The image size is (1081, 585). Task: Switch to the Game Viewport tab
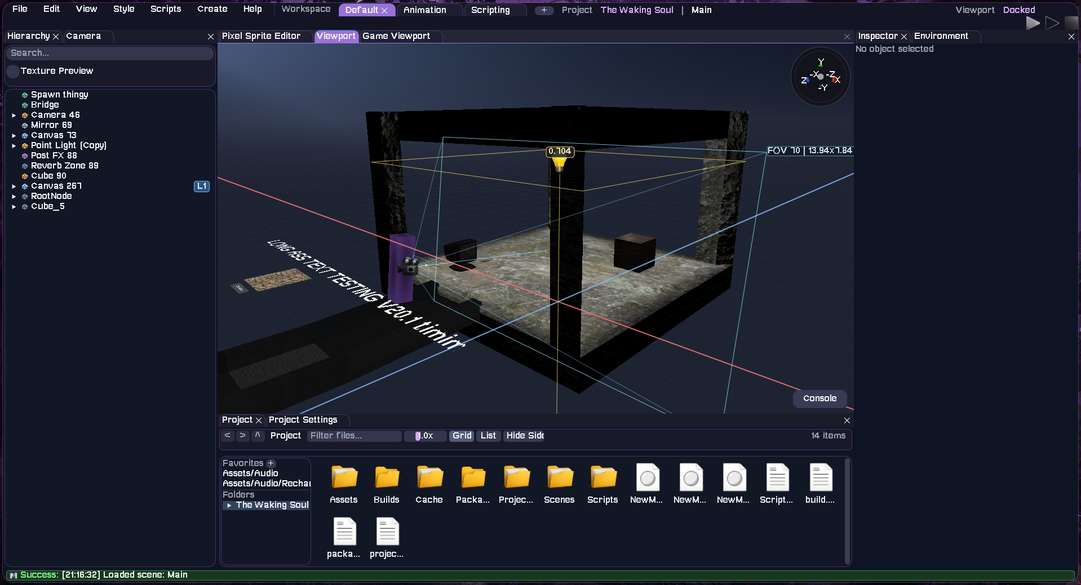397,36
